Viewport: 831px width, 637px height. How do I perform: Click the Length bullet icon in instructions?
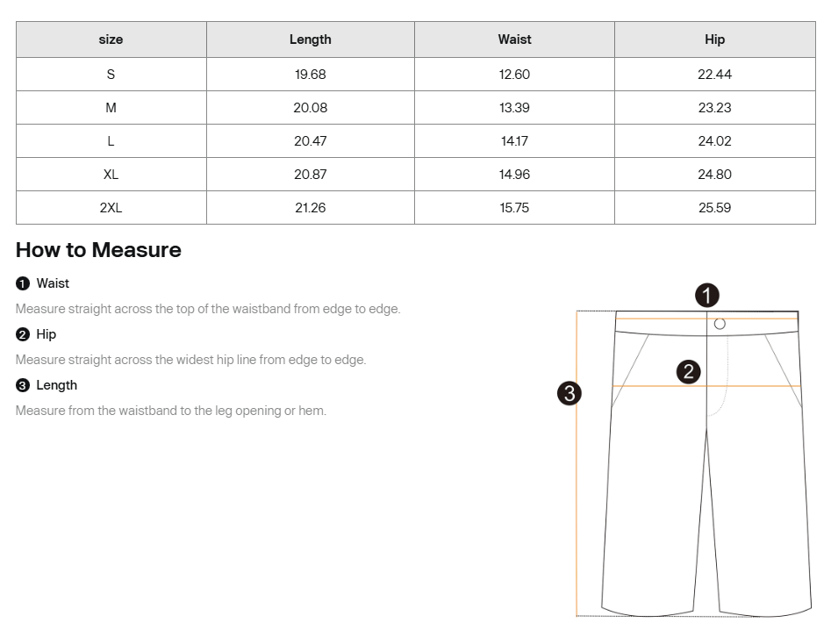(x=23, y=386)
